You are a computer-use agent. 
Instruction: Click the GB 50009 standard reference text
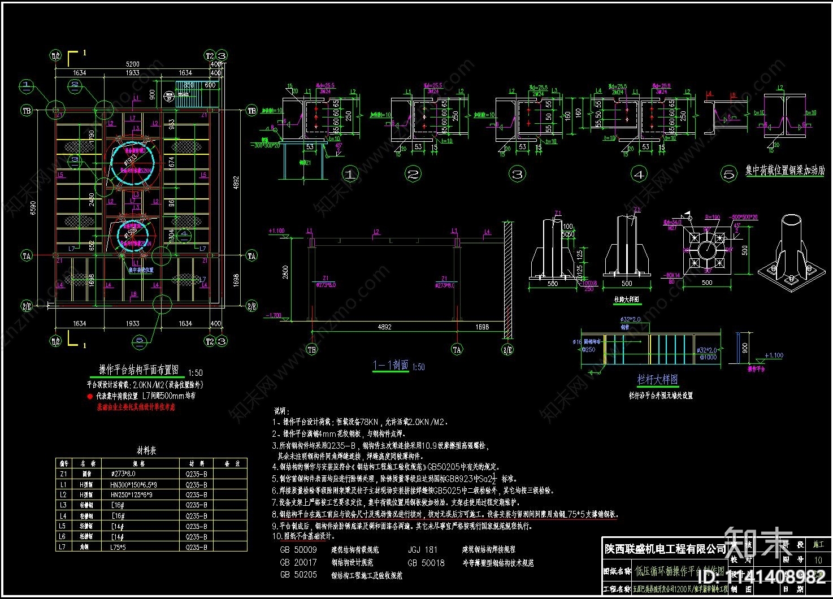point(298,549)
